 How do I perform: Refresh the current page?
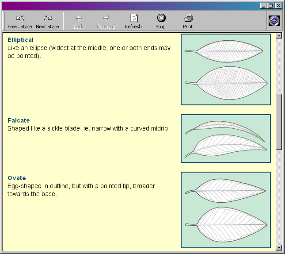133,22
